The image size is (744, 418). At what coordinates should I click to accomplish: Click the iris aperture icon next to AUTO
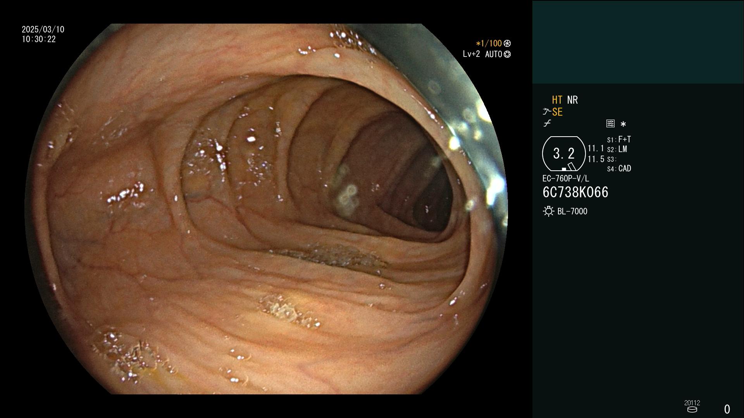click(x=507, y=54)
